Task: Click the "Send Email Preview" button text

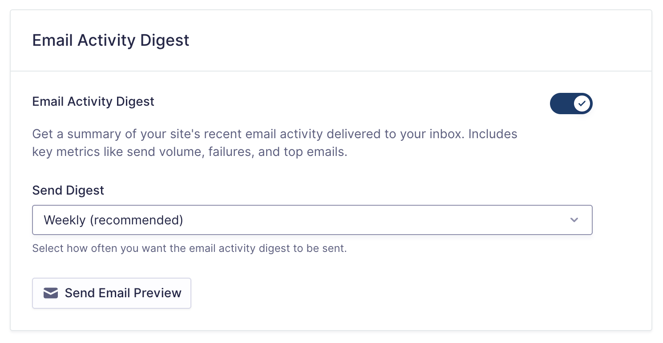Action: (123, 293)
